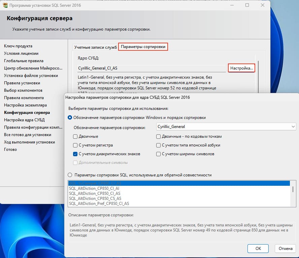
Task: Open the Cyrillic_General collation dropdown
Action: tap(226, 127)
